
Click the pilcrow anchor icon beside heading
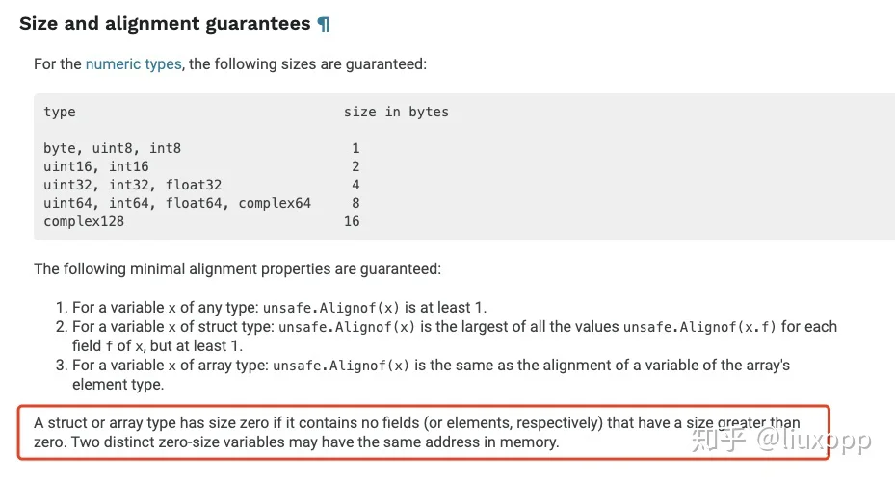(x=324, y=24)
